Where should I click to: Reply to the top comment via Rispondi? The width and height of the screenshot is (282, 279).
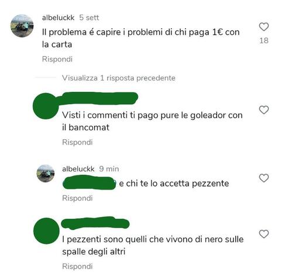pos(57,59)
